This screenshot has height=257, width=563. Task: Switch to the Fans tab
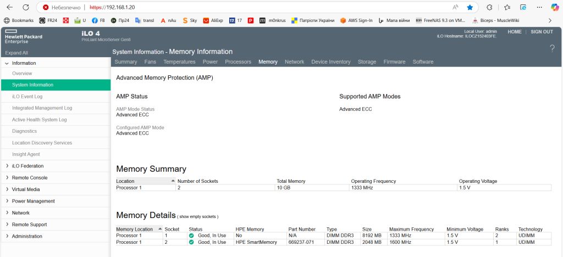tap(150, 62)
